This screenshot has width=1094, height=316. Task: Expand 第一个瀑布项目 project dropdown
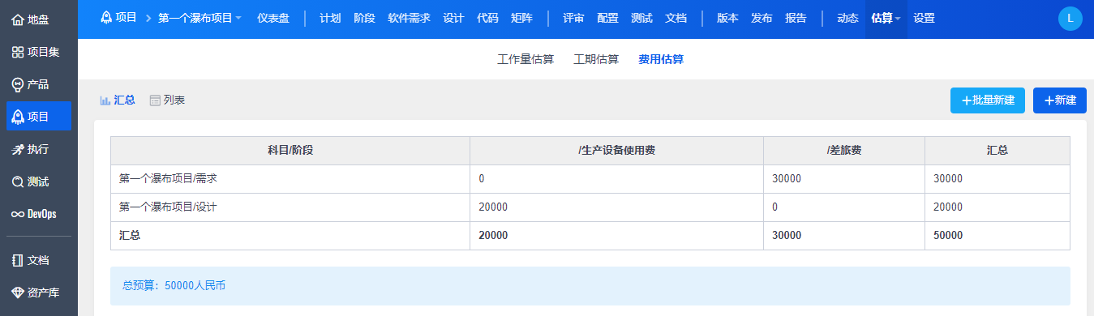click(199, 18)
